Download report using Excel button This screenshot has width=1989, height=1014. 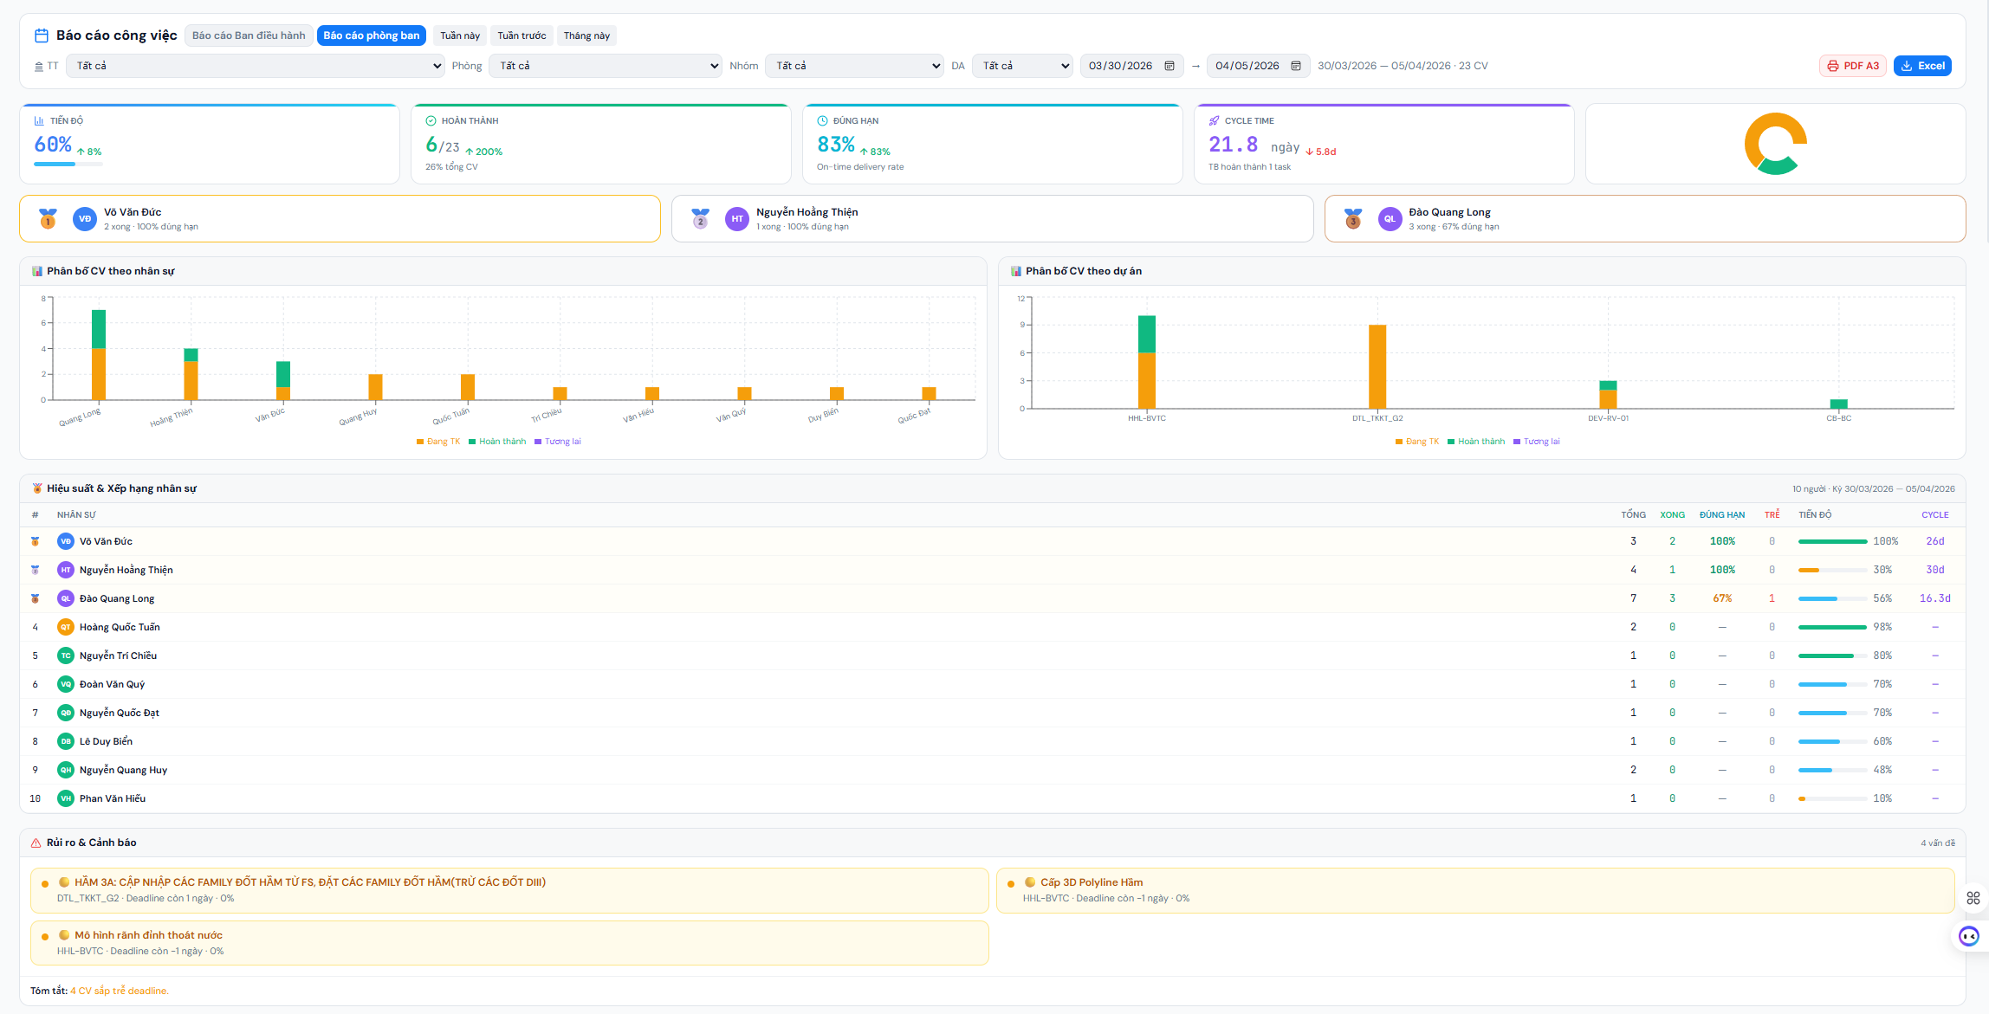tap(1922, 66)
